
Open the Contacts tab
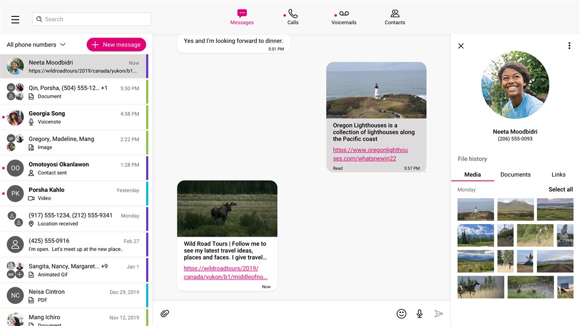[395, 17]
